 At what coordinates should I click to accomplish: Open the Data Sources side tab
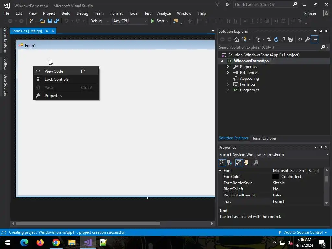point(5,85)
